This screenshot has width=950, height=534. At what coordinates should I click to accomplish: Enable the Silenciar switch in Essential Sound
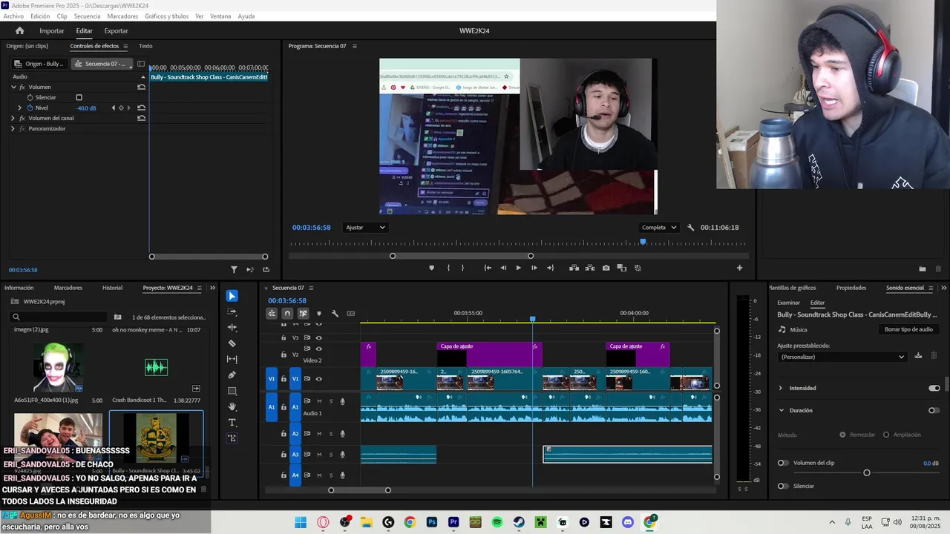click(x=783, y=486)
